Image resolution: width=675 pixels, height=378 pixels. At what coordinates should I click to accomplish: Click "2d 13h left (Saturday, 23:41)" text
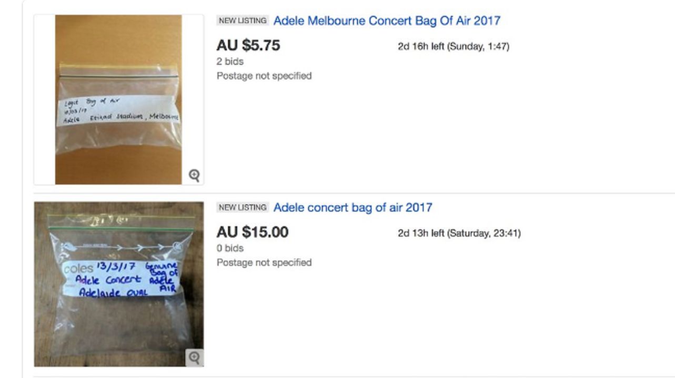point(459,233)
